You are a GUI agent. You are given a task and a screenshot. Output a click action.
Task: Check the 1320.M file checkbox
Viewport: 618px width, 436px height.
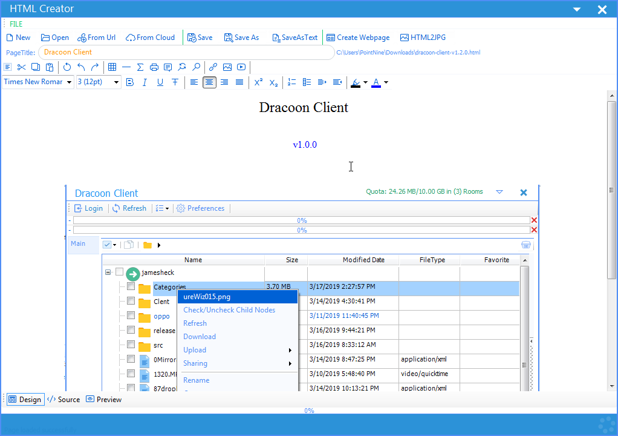click(131, 374)
